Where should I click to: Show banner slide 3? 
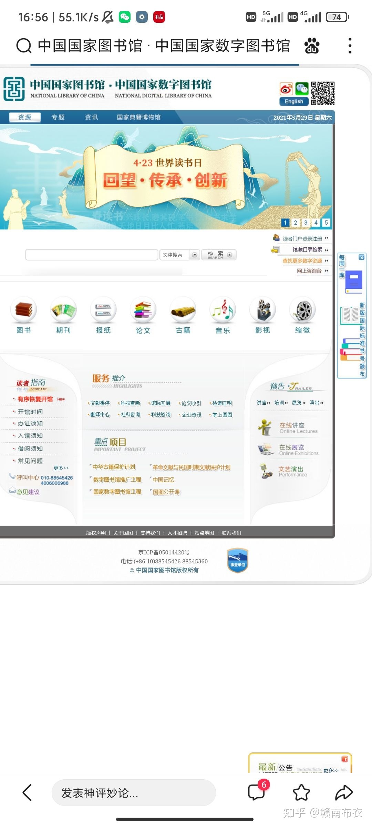pos(306,223)
